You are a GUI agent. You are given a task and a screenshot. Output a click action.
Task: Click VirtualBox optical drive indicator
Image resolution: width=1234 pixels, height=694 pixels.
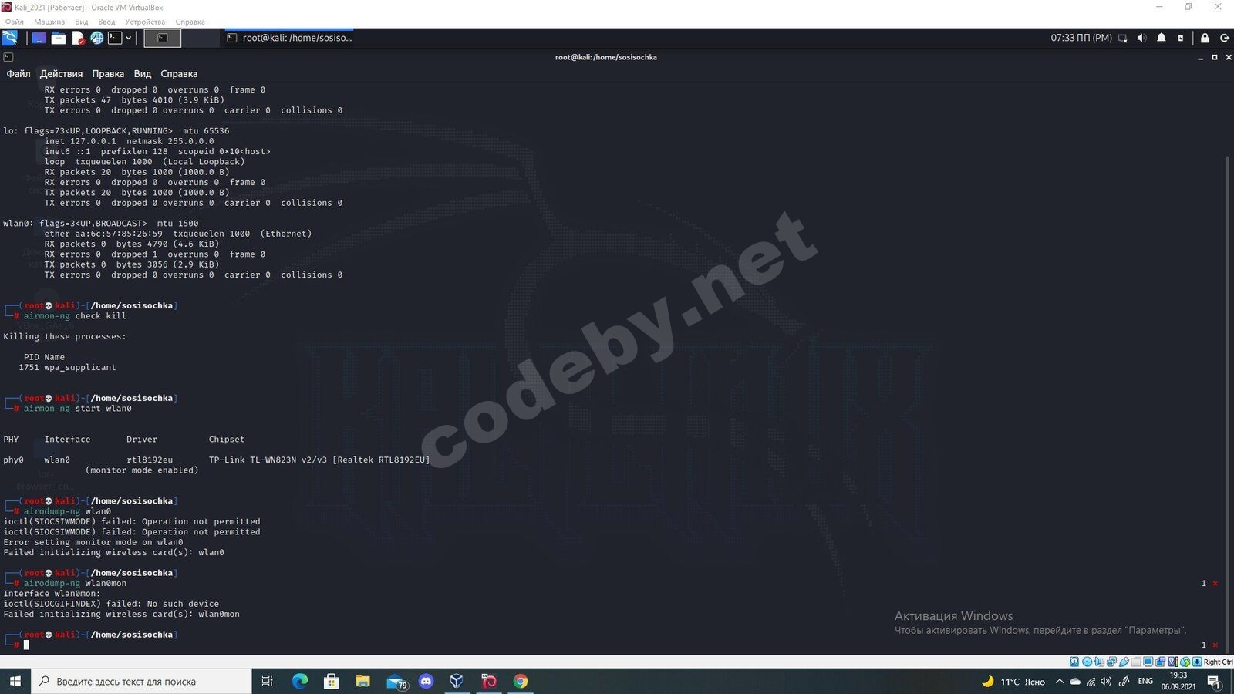pyautogui.click(x=1087, y=662)
